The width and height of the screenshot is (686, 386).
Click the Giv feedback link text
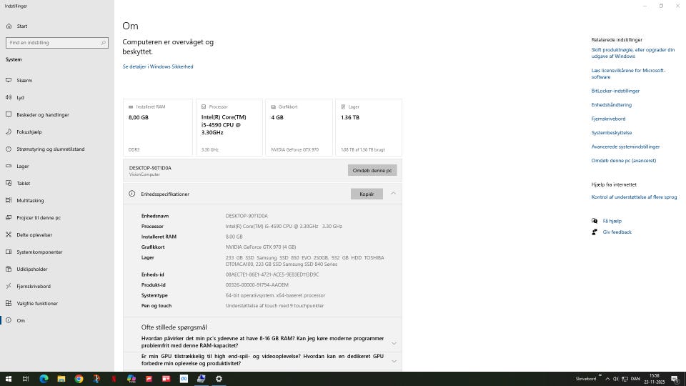pyautogui.click(x=617, y=232)
